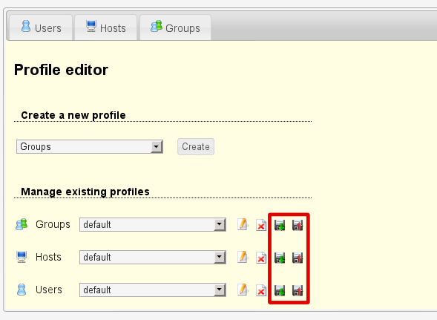Screen dimensions: 437x320
Task: Switch to the Users tab
Action: click(41, 27)
